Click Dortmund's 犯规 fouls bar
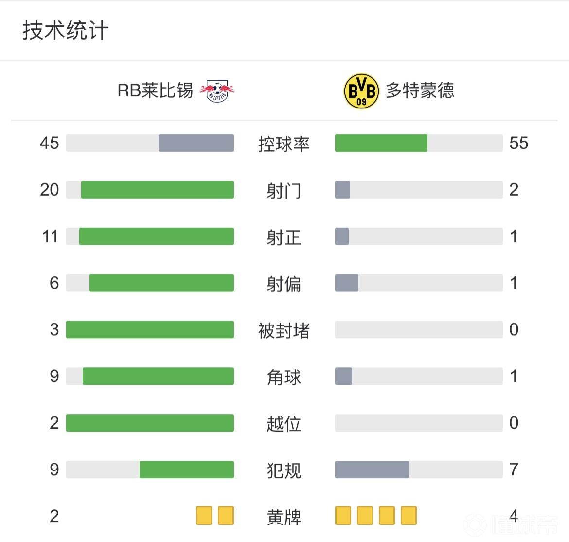 coord(372,470)
